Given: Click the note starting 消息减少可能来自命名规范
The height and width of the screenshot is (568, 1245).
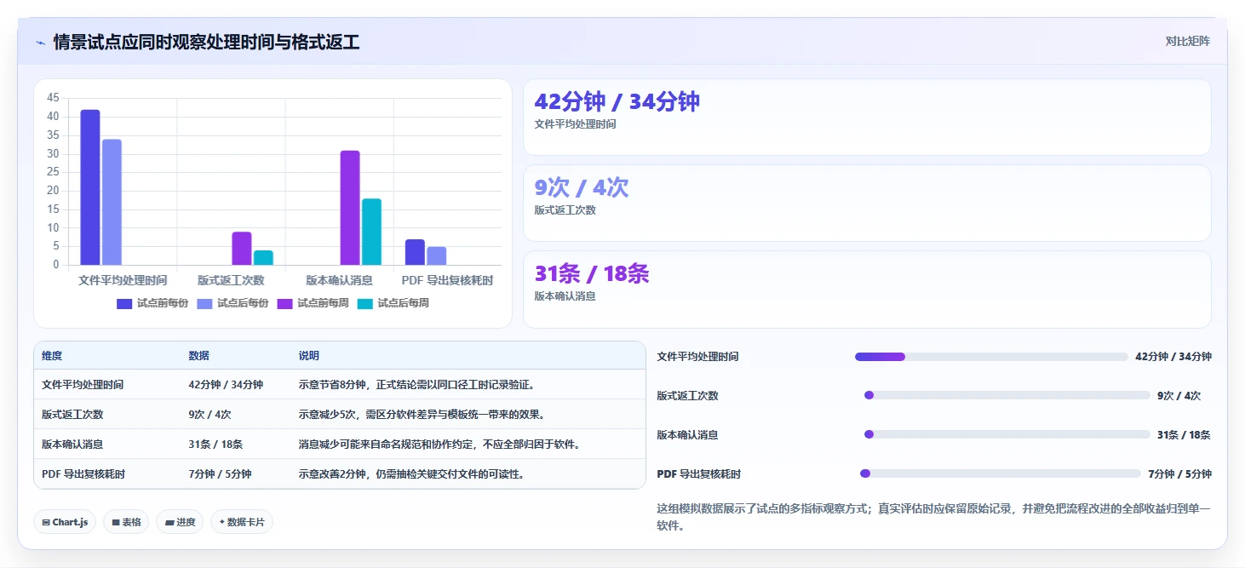Looking at the screenshot, I should point(439,445).
